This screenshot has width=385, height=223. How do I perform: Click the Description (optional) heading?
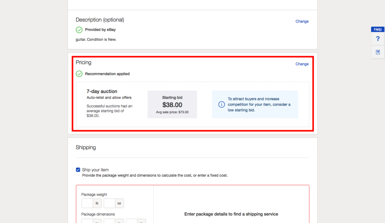100,19
